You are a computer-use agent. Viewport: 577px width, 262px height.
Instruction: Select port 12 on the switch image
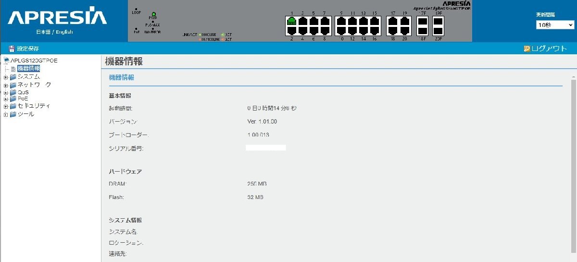(x=352, y=30)
